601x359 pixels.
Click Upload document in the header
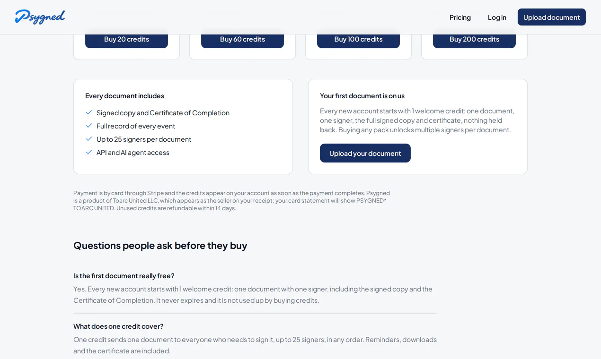[551, 17]
